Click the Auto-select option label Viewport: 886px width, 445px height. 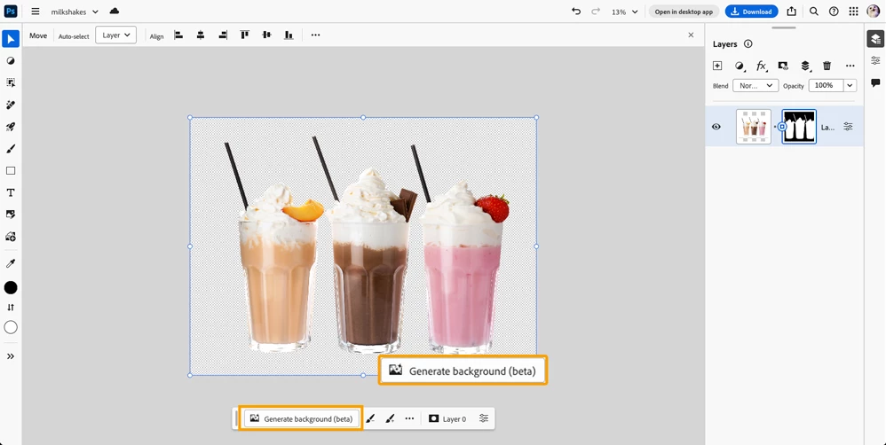pyautogui.click(x=74, y=36)
